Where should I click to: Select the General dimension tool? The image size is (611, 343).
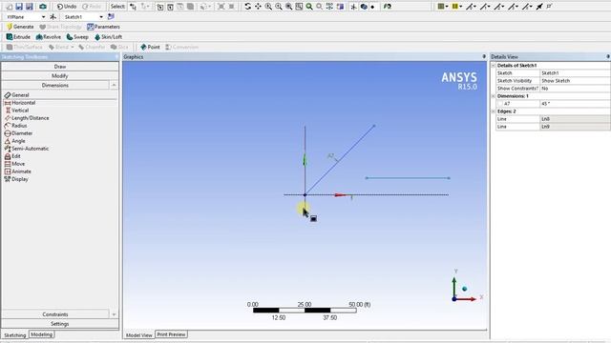pyautogui.click(x=16, y=95)
